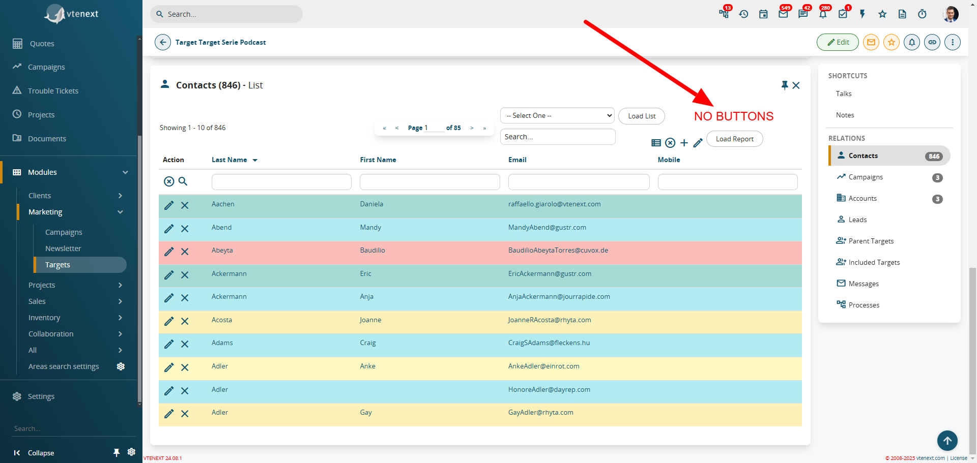Edit the Acosta Joanne contact row
The width and height of the screenshot is (977, 463).
[x=169, y=321]
